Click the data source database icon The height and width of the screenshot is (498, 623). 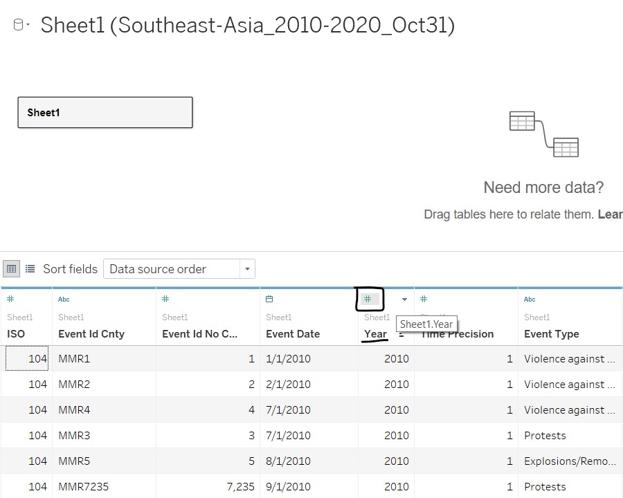point(18,25)
